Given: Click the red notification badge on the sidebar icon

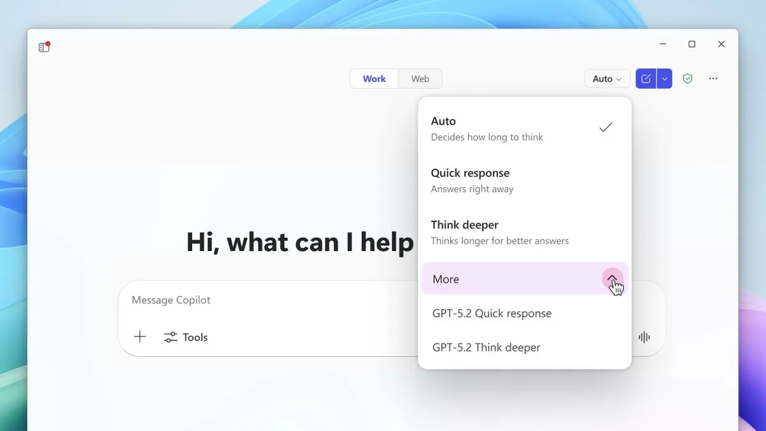Looking at the screenshot, I should pyautogui.click(x=49, y=42).
